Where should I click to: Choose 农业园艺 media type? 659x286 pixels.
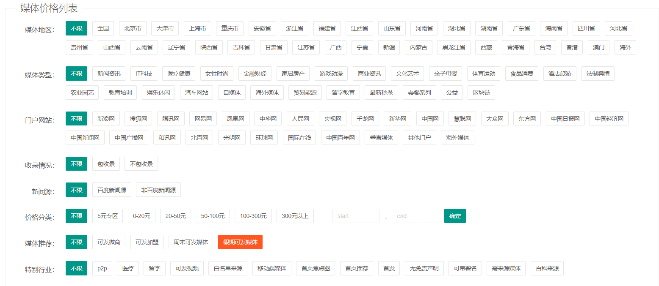[x=82, y=93]
